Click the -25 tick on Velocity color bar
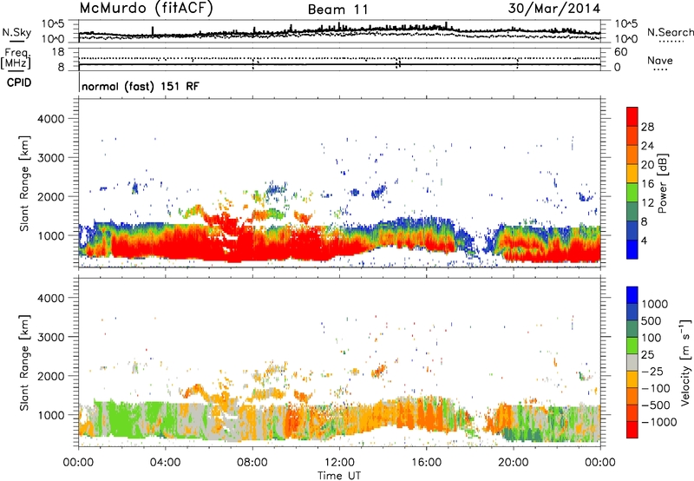The width and height of the screenshot is (694, 481). (x=652, y=372)
